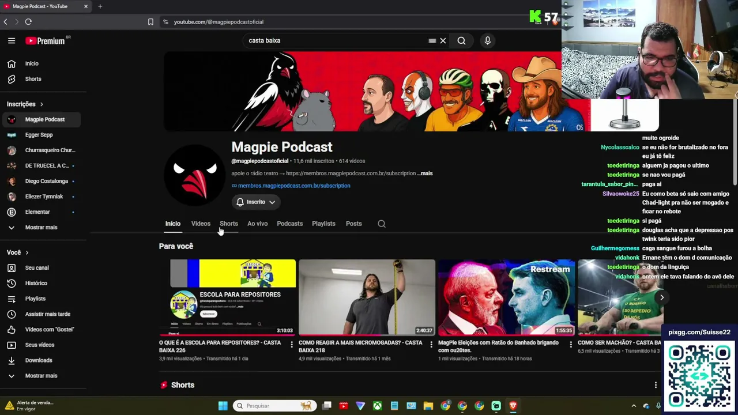The image size is (738, 415).
Task: Submit search with the magnifier button
Action: coord(461,41)
